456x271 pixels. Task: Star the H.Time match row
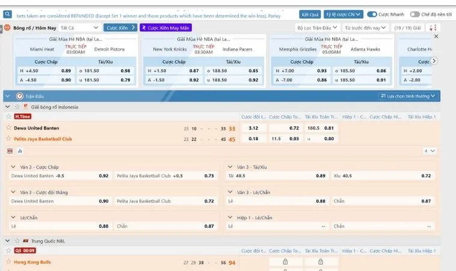[x=9, y=116]
